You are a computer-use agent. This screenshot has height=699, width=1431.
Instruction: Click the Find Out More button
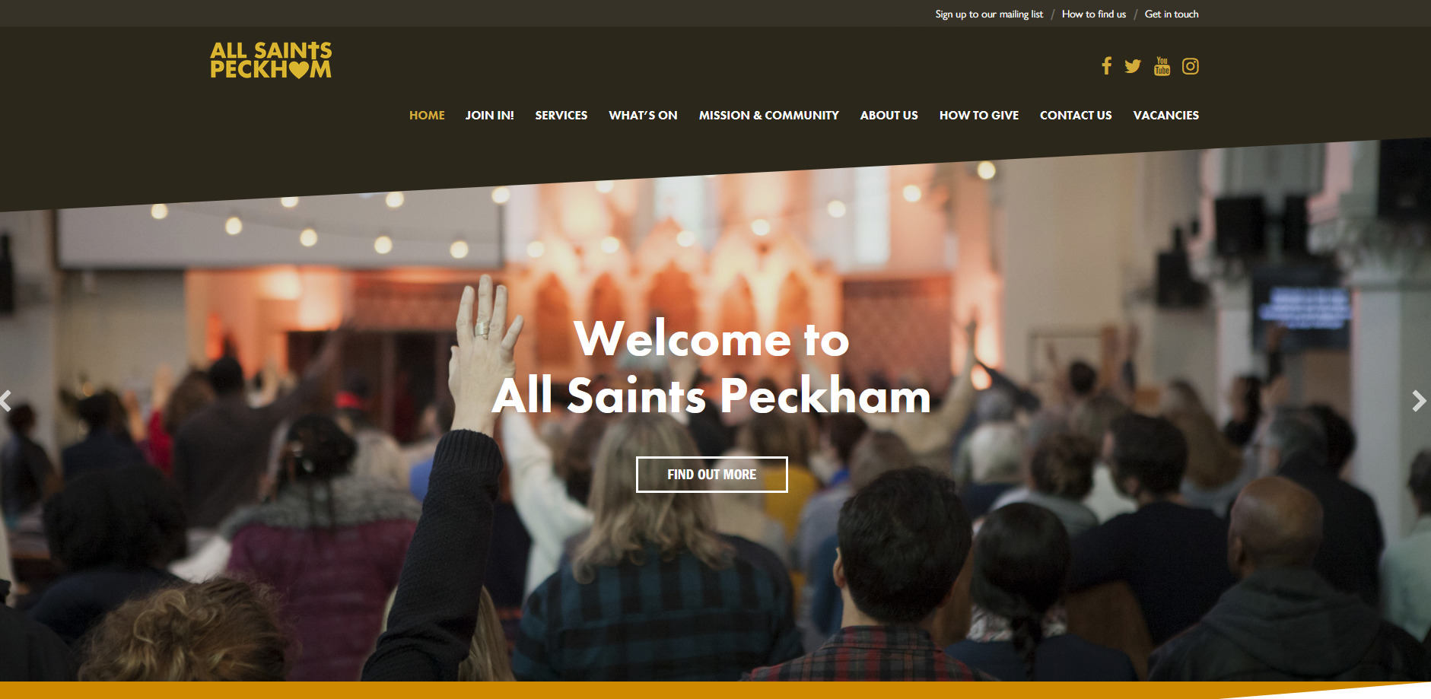(x=712, y=475)
